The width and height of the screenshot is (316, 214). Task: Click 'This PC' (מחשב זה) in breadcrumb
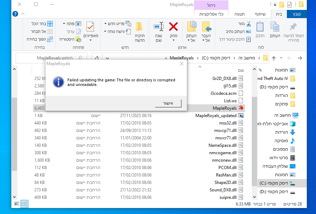(247, 58)
